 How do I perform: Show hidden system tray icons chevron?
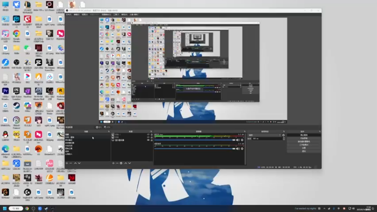coord(324,208)
